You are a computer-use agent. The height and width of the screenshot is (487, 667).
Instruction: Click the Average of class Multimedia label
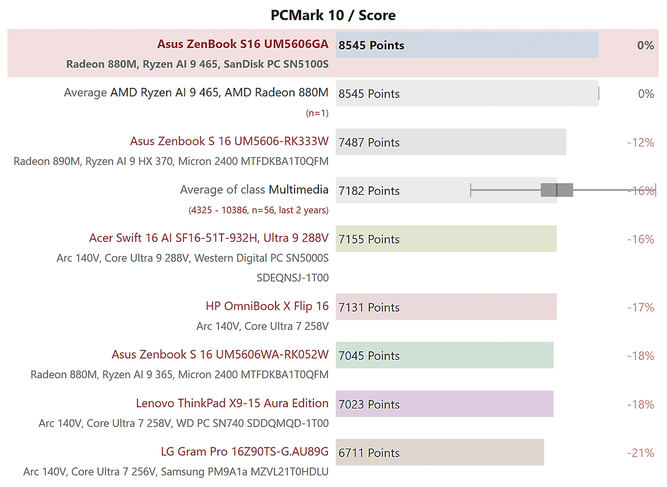(x=254, y=190)
